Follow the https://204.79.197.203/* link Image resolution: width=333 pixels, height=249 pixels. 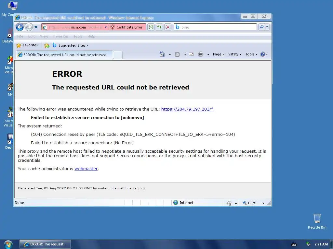point(187,109)
